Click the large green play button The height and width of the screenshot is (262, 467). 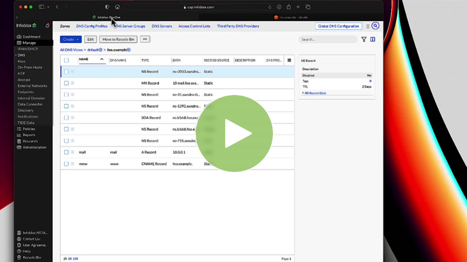point(234,133)
